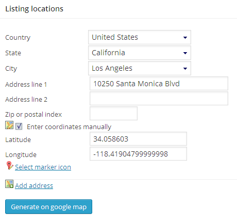This screenshot has height=219, width=237.
Task: Click the City label
Action: [11, 69]
